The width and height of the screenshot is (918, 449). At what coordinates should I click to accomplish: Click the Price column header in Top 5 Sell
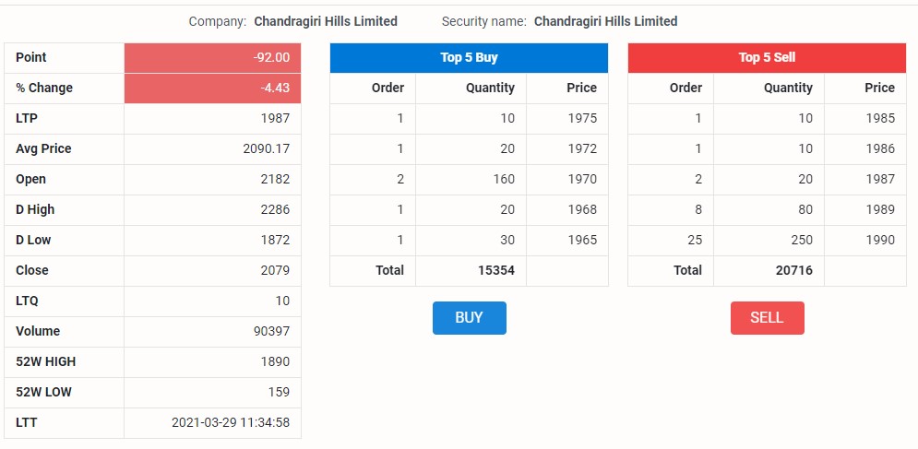pos(880,88)
